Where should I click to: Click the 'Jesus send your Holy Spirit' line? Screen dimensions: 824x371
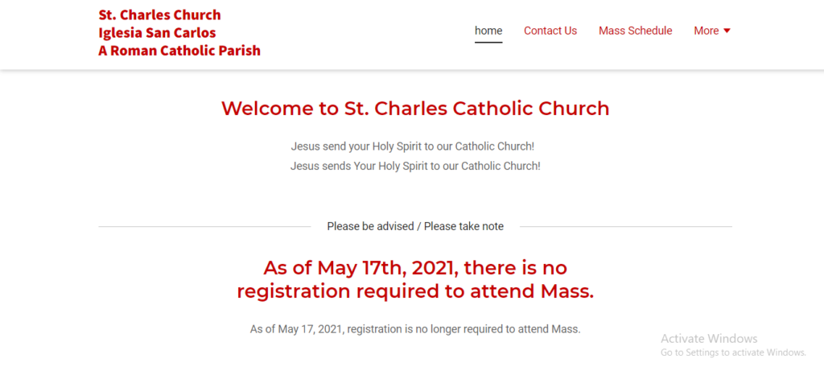coord(412,146)
